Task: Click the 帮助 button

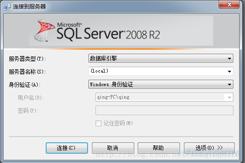Action: (158, 148)
